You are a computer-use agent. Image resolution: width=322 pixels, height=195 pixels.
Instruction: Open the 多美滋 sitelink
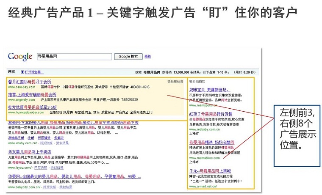click(x=59, y=138)
